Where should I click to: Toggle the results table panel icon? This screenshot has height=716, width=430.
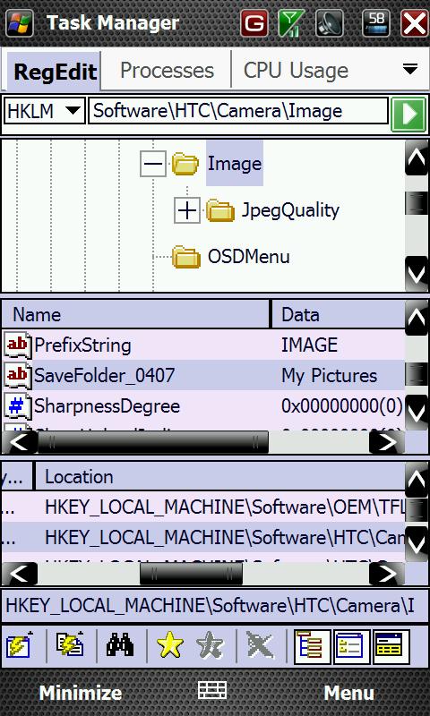(391, 646)
